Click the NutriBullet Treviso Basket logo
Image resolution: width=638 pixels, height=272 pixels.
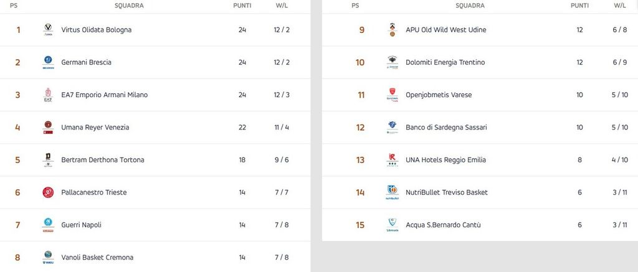coord(392,192)
